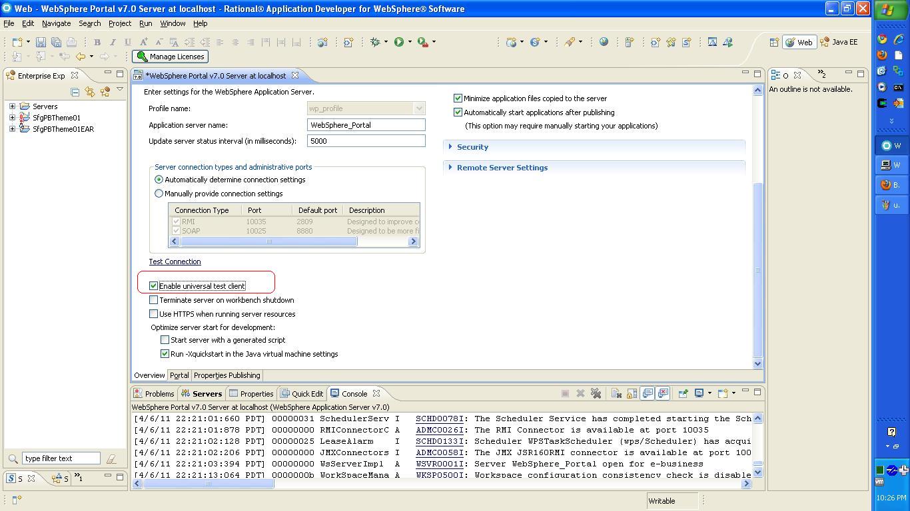Select Manually provide connection settings
The image size is (910, 511).
coord(159,193)
